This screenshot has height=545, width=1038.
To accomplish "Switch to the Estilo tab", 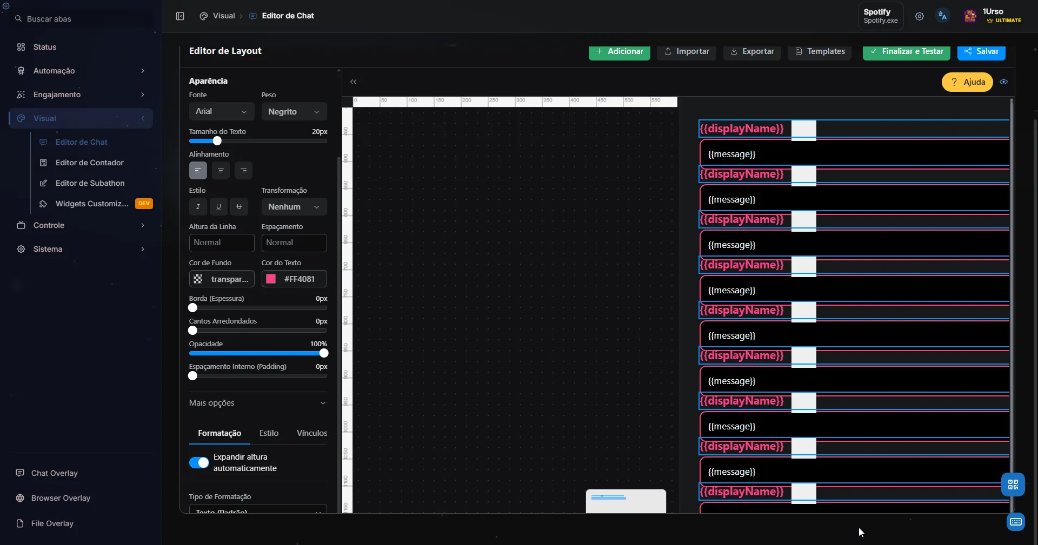I will pos(269,433).
